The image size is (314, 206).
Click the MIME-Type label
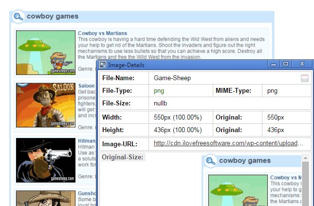coord(233,91)
